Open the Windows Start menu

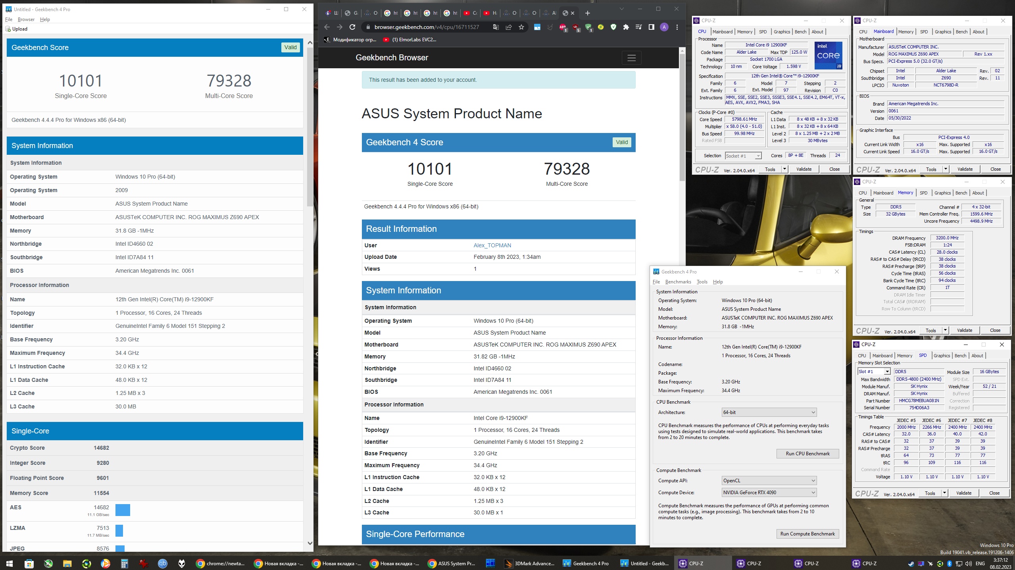point(9,563)
